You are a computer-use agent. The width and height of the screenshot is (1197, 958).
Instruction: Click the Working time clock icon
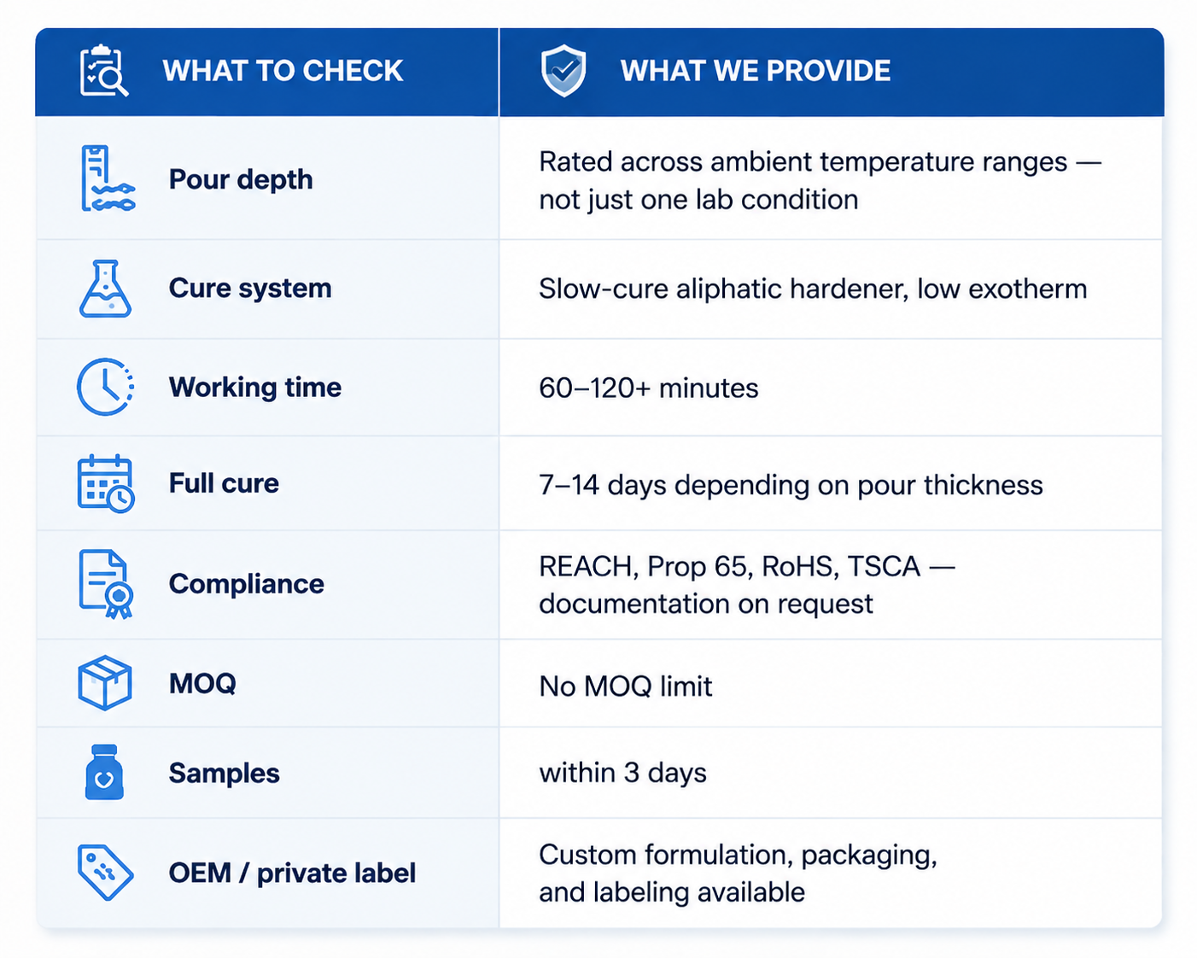tap(106, 387)
